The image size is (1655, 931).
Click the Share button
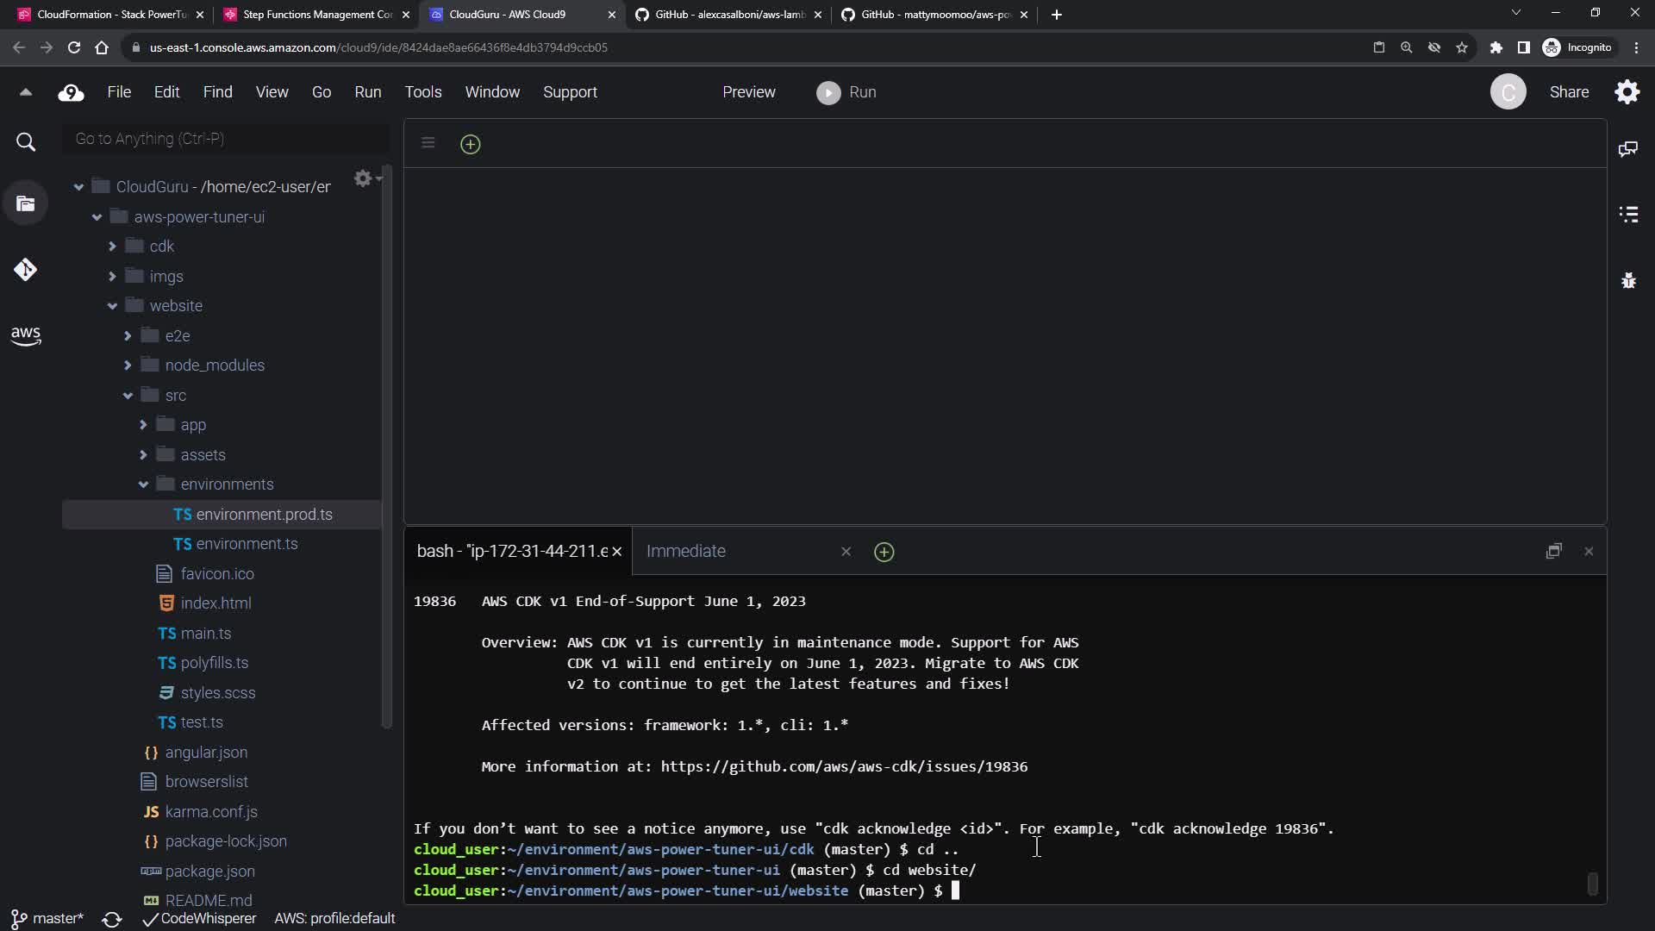(1569, 92)
